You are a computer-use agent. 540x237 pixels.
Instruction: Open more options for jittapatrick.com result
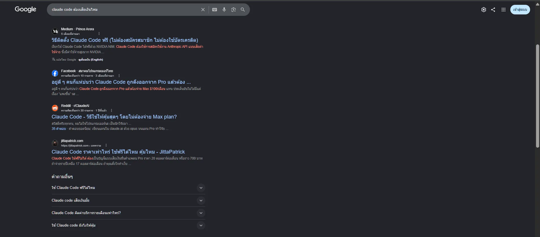106,145
